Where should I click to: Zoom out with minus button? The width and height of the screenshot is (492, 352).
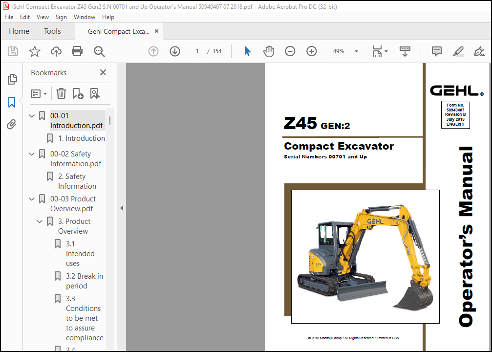click(290, 51)
